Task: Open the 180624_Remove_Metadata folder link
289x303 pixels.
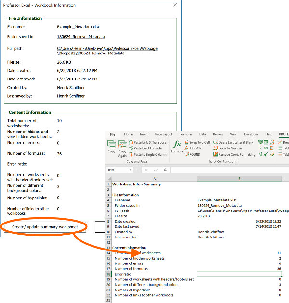Action: pyautogui.click(x=81, y=37)
